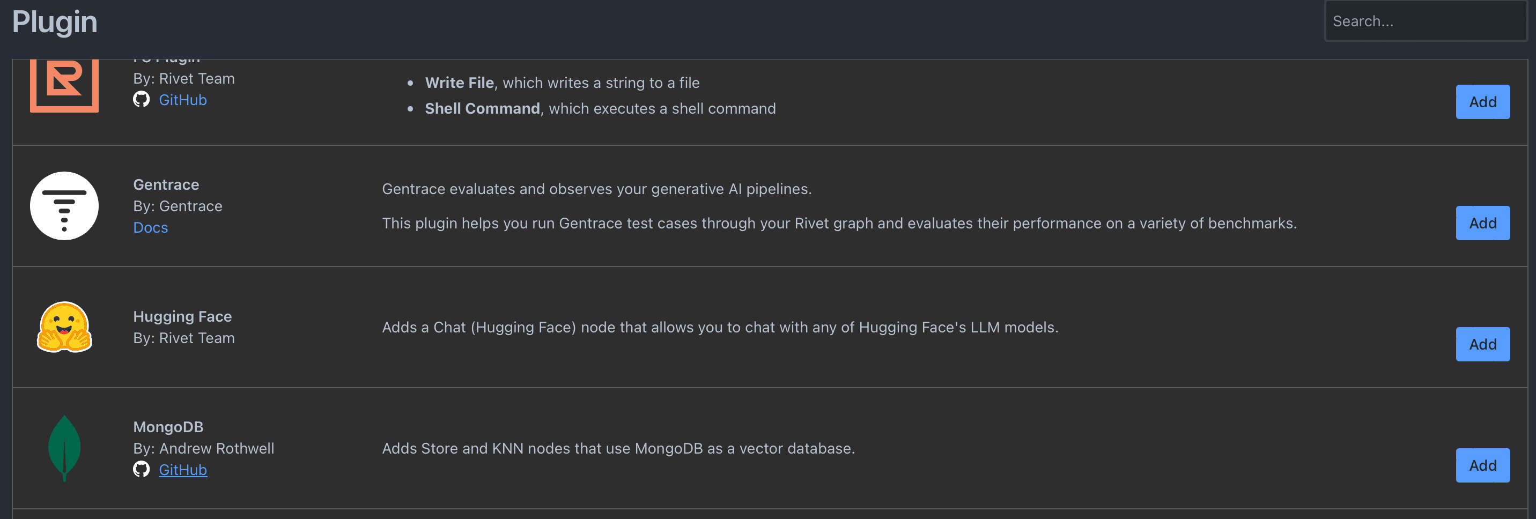Screen dimensions: 1536x519
Task: Click GitHub octocat icon under Andrew Rothwell
Action: click(141, 470)
